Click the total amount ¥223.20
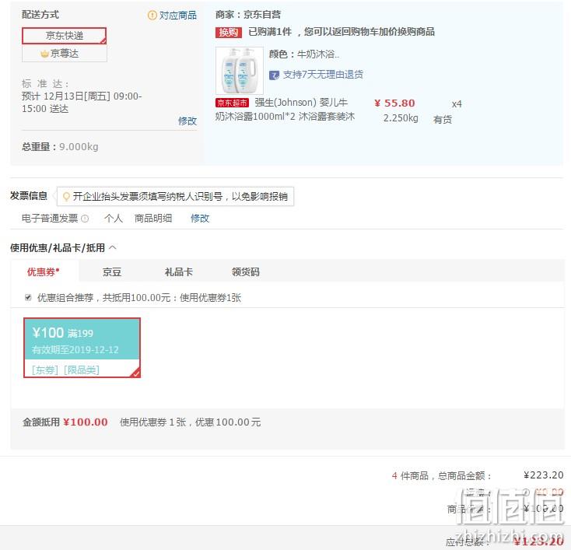Viewport: 571px width, 550px height. click(543, 475)
